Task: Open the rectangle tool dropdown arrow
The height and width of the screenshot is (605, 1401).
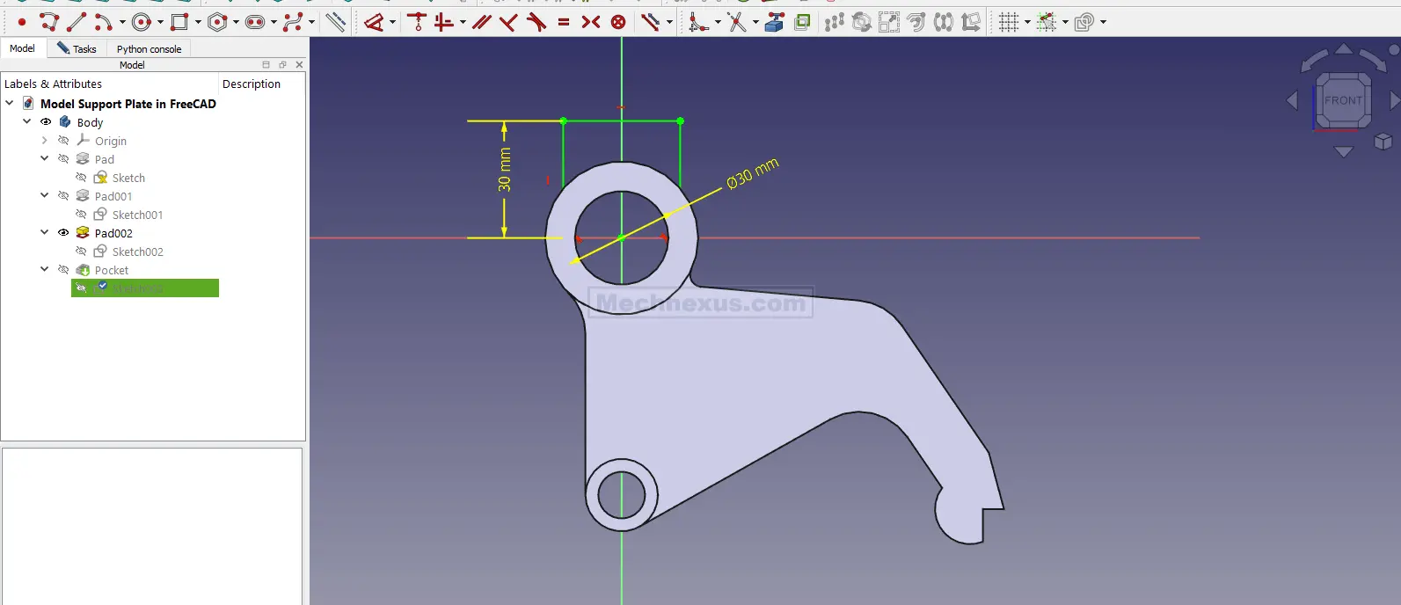Action: (x=198, y=22)
